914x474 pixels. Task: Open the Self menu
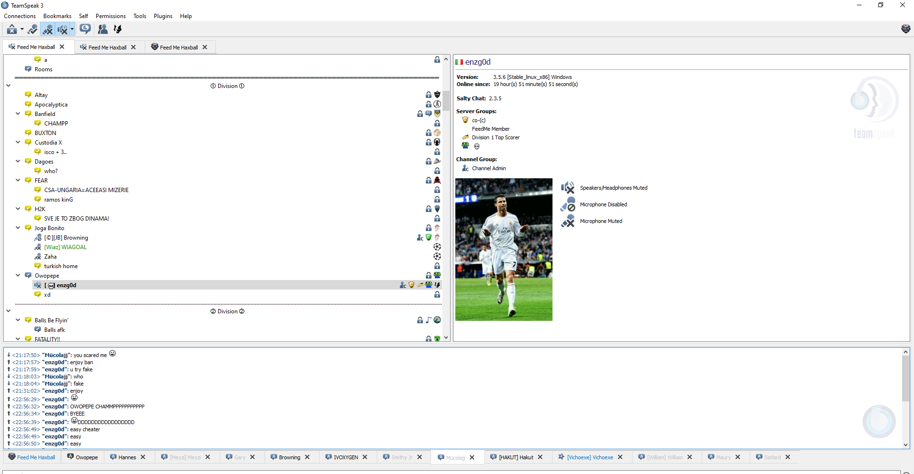[x=83, y=16]
